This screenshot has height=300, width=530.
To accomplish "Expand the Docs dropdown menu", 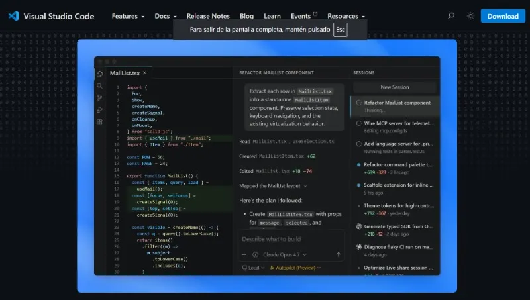I will pos(165,16).
